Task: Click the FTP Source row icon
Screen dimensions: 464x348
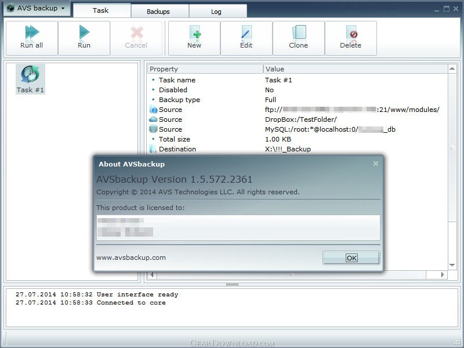Action: click(153, 110)
